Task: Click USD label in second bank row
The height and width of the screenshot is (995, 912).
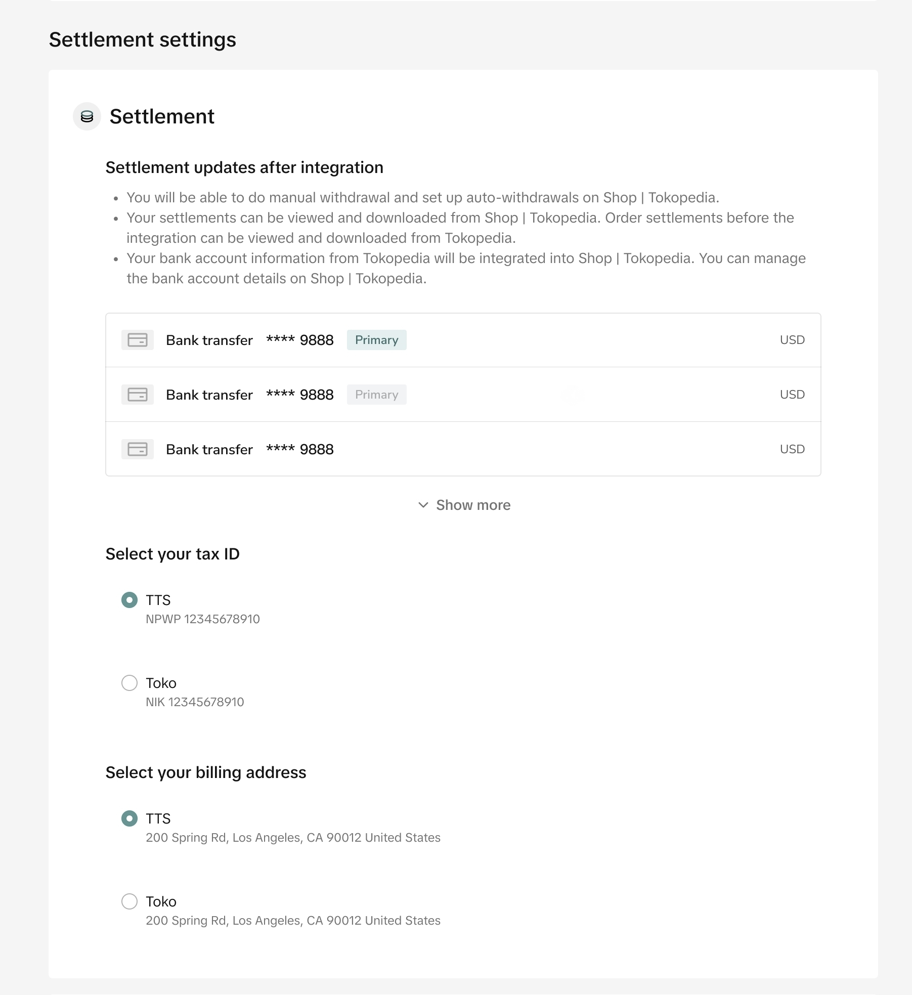Action: point(792,395)
